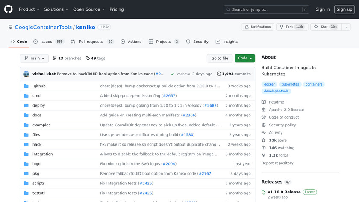359x202 pixels.
Task: Open the Security tab shield icon
Action: click(x=188, y=42)
